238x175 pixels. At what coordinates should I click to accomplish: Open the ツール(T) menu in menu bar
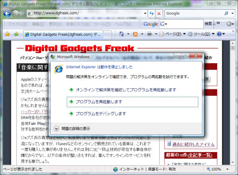coord(102,24)
